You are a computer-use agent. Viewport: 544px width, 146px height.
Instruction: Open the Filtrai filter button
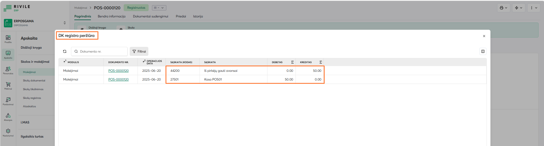point(139,51)
